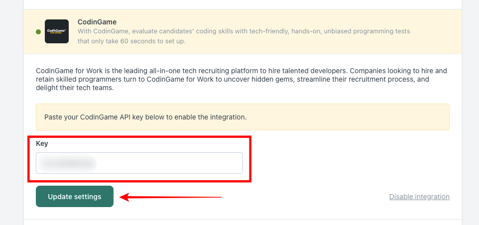Image resolution: width=479 pixels, height=225 pixels.
Task: Click the Disable integration link
Action: coord(419,197)
